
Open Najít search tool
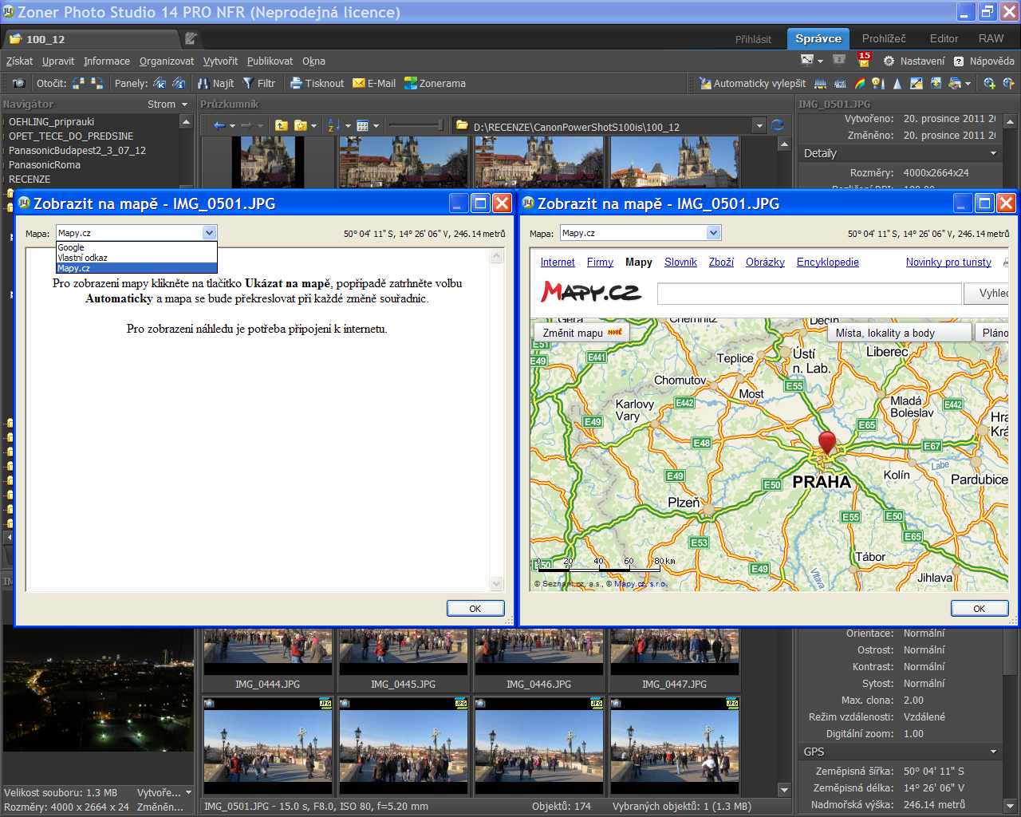click(215, 83)
